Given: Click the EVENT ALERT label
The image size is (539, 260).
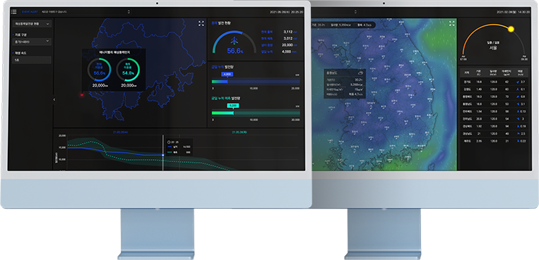Looking at the screenshot, I should [30, 12].
